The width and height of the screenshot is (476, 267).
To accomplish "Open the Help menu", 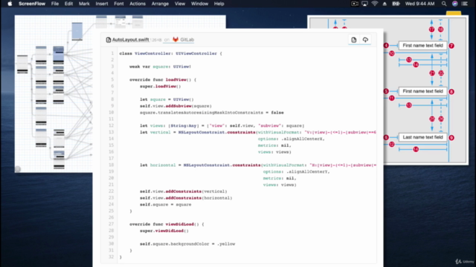I will point(219,4).
